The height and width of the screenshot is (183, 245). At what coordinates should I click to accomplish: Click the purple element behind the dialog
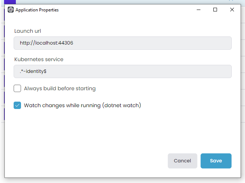[x=10, y=2]
